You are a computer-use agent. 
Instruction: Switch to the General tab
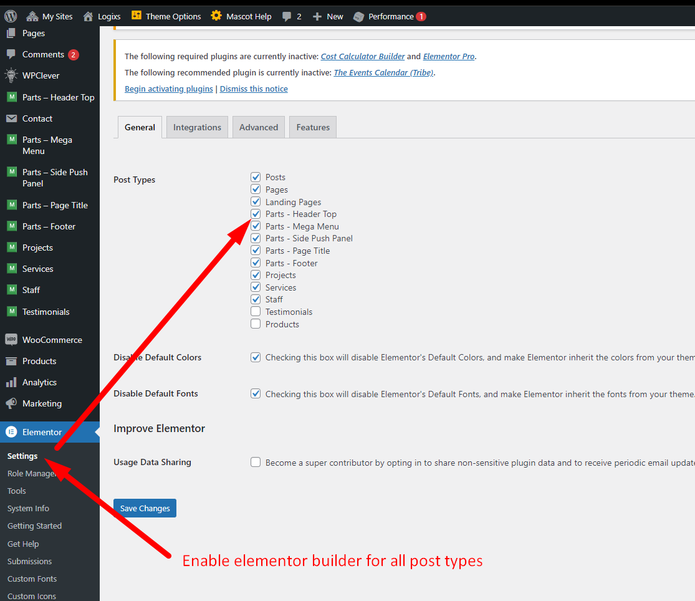(140, 127)
